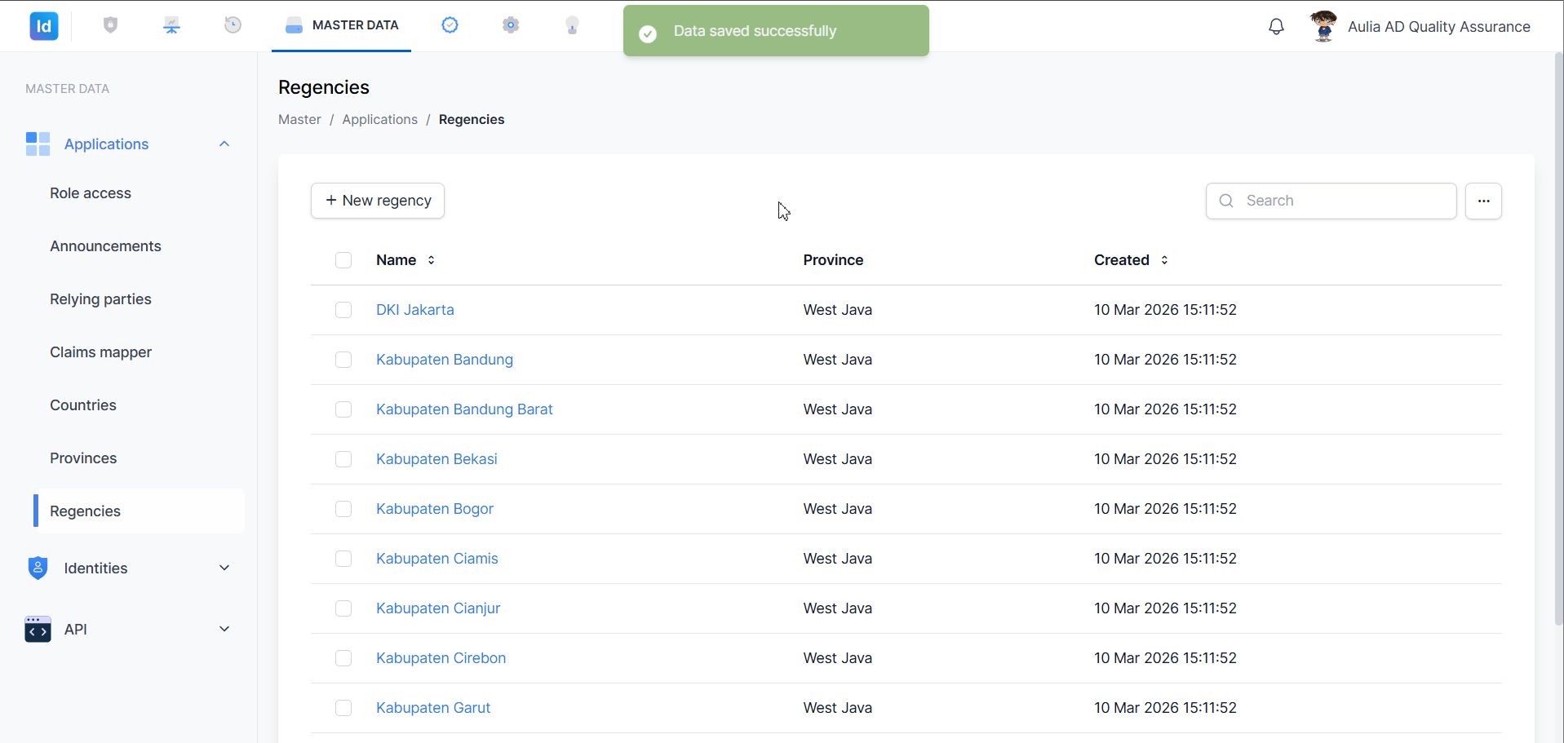Image resolution: width=1564 pixels, height=743 pixels.
Task: Click the page vertical scrollbar
Action: tap(1558, 338)
